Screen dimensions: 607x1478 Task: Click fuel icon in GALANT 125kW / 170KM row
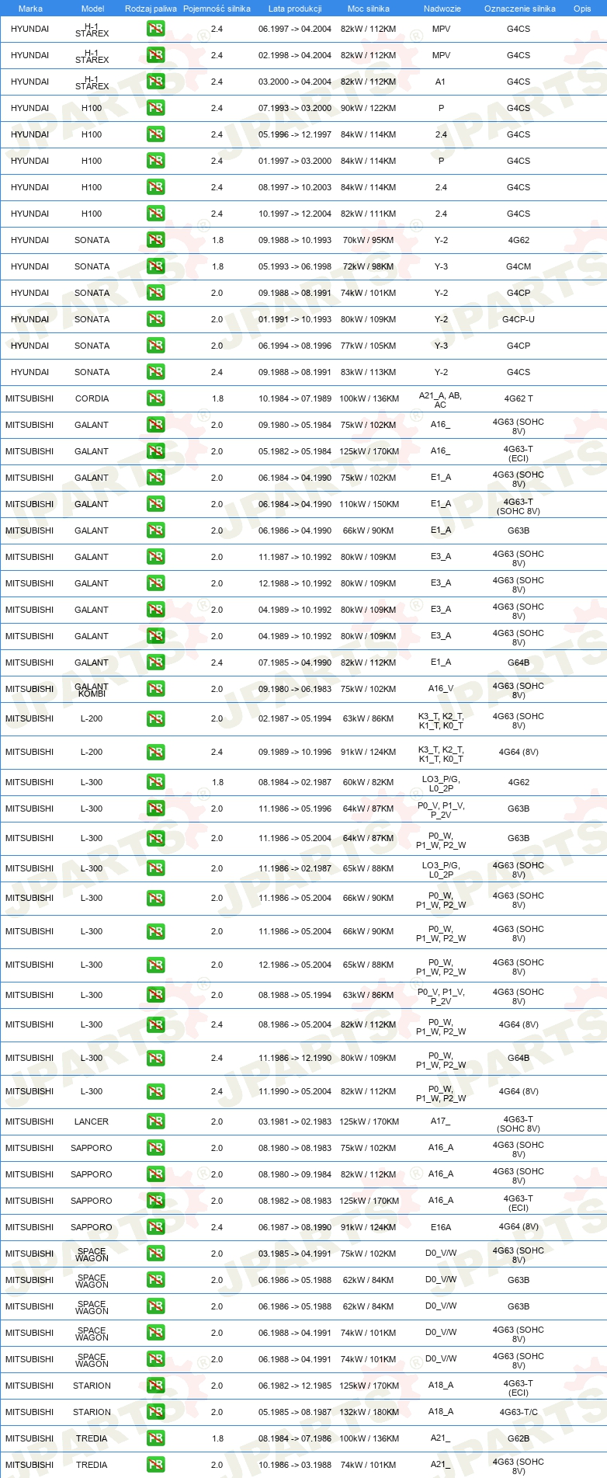155,451
